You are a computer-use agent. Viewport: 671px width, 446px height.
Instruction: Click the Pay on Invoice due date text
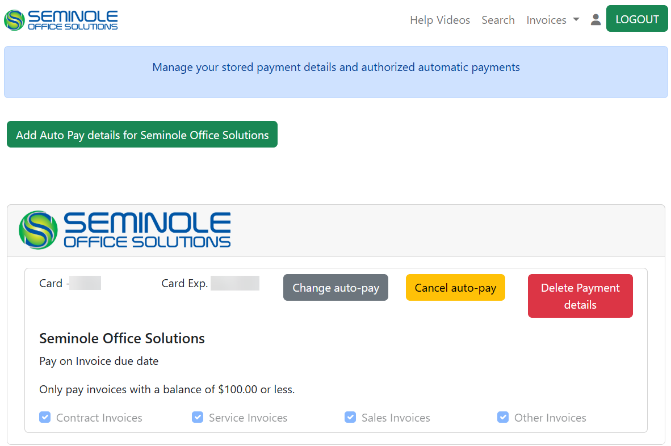pyautogui.click(x=99, y=361)
